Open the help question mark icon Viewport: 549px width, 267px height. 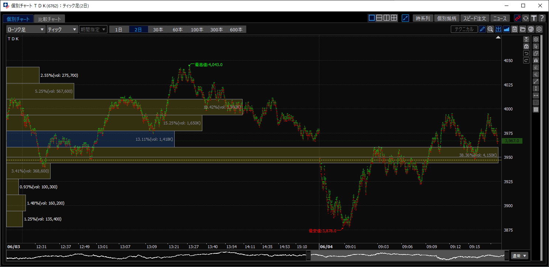542,18
